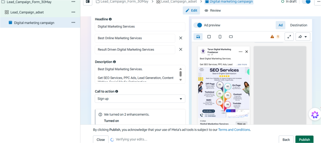Choose the horizontal placement preview icon

[x=231, y=37]
